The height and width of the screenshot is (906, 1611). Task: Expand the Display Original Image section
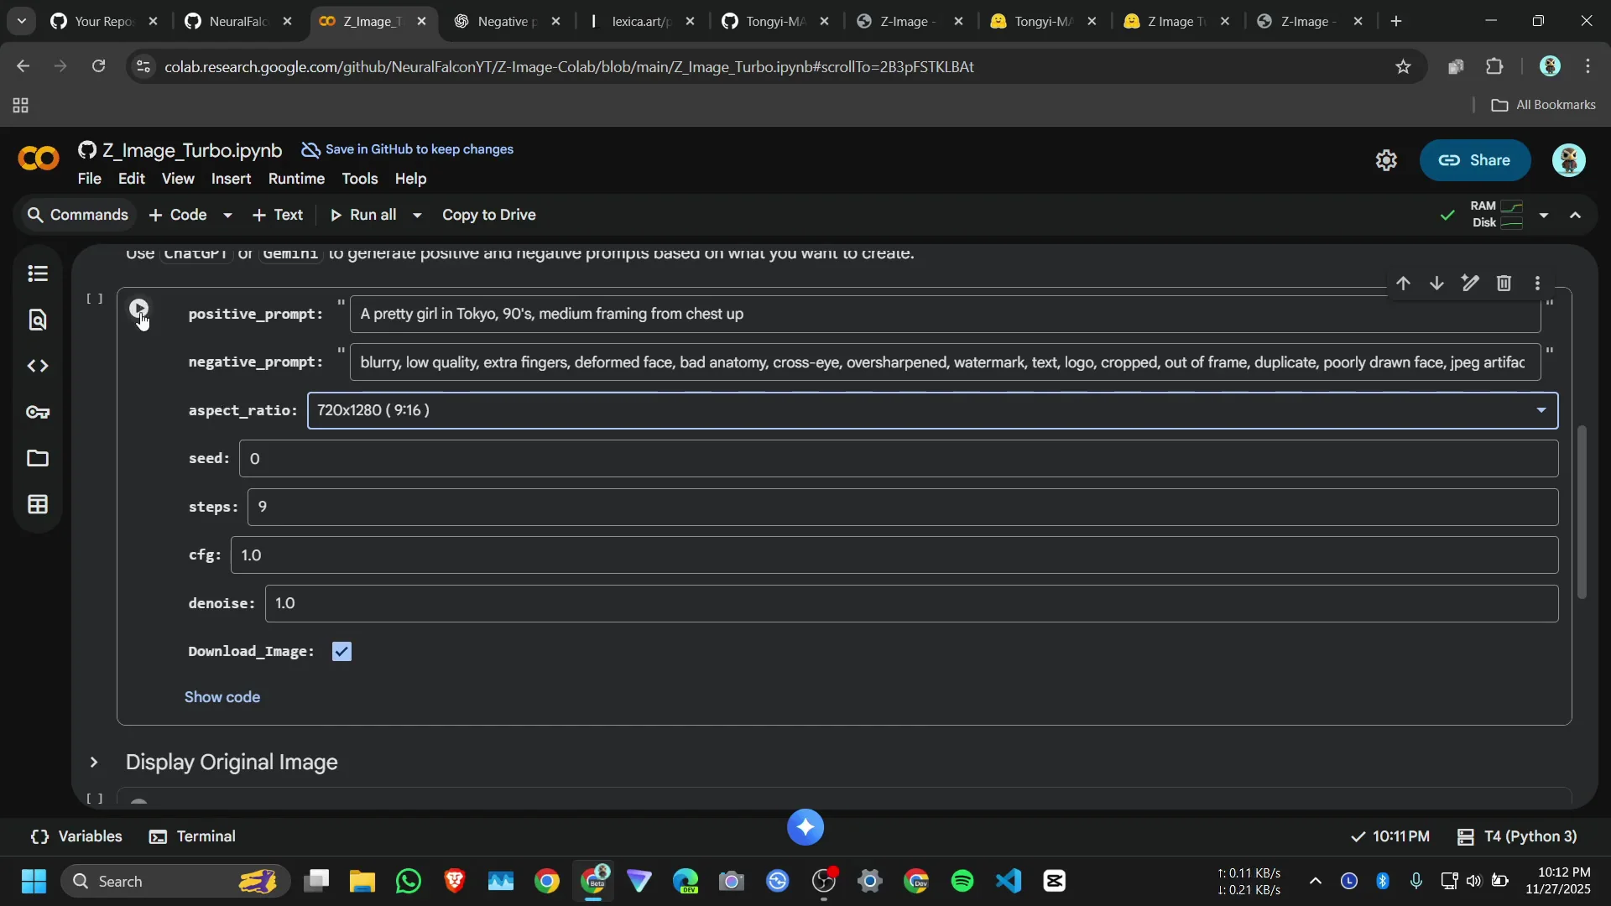pos(94,763)
